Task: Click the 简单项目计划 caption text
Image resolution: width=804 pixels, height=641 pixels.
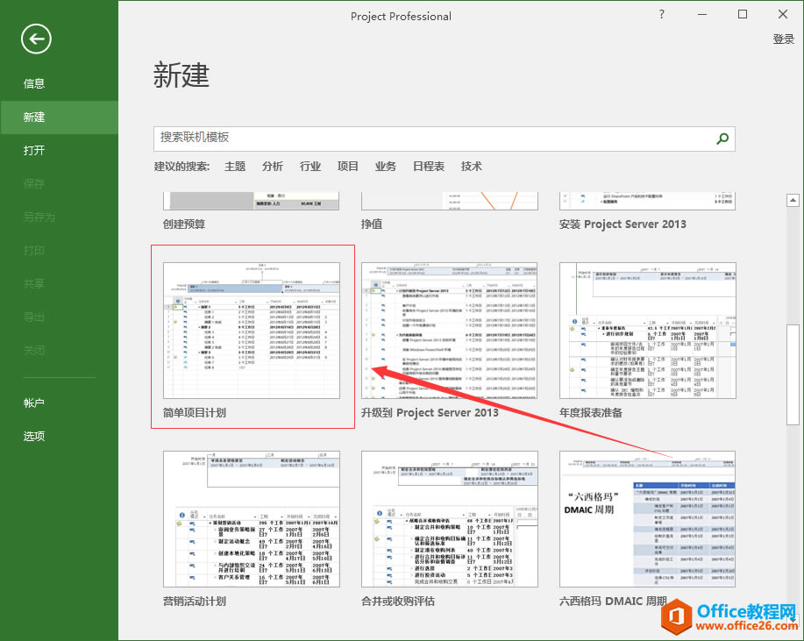Action: pyautogui.click(x=195, y=413)
